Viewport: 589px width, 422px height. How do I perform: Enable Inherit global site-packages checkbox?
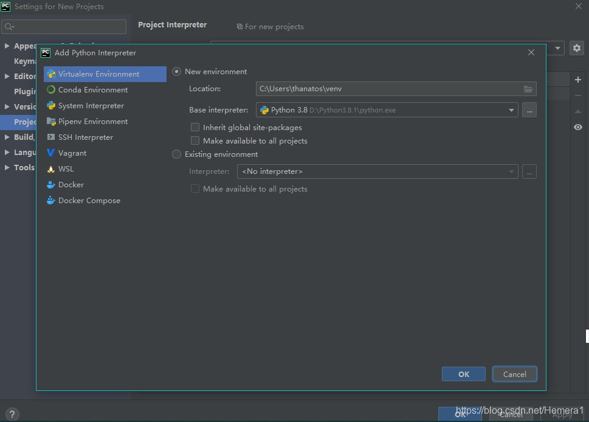click(195, 127)
